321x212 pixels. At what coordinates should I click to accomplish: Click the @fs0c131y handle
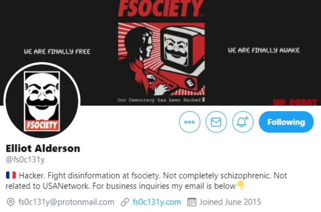[x=25, y=160]
